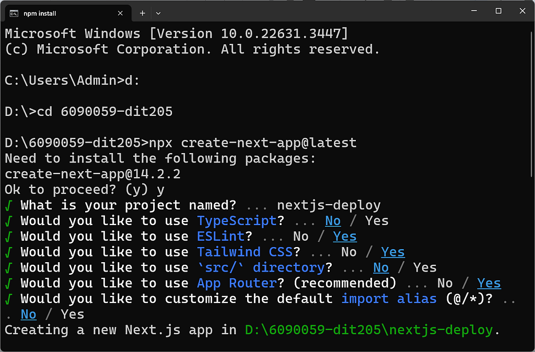
Task: Click the green path 'D:\6090059-dit205\nextjs-deploy'
Action: pos(369,330)
